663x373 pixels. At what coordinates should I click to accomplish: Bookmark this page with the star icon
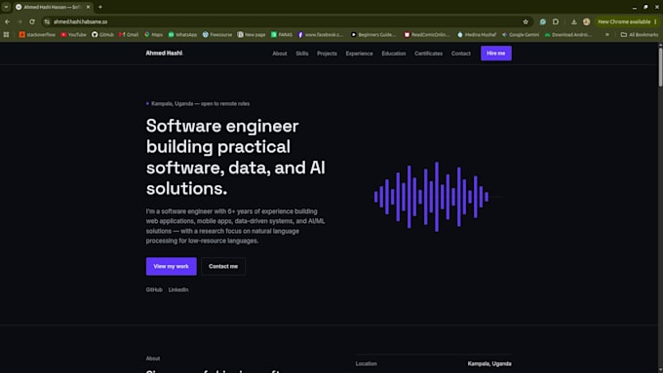(526, 21)
